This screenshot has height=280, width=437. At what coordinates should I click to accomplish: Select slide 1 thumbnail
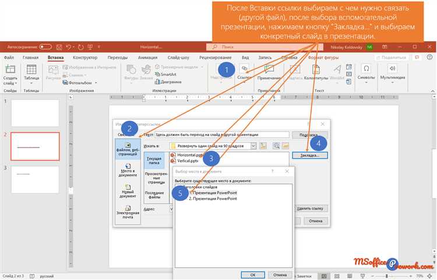tap(35, 114)
